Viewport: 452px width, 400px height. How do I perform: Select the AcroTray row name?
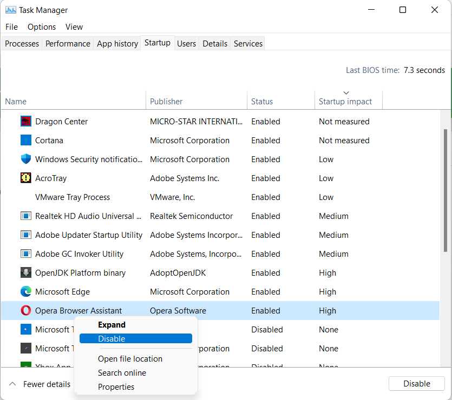pyautogui.click(x=51, y=178)
